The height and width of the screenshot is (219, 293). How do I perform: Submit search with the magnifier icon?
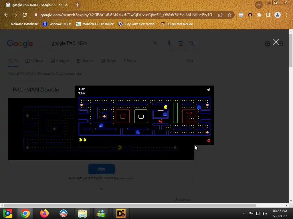pyautogui.click(x=192, y=43)
